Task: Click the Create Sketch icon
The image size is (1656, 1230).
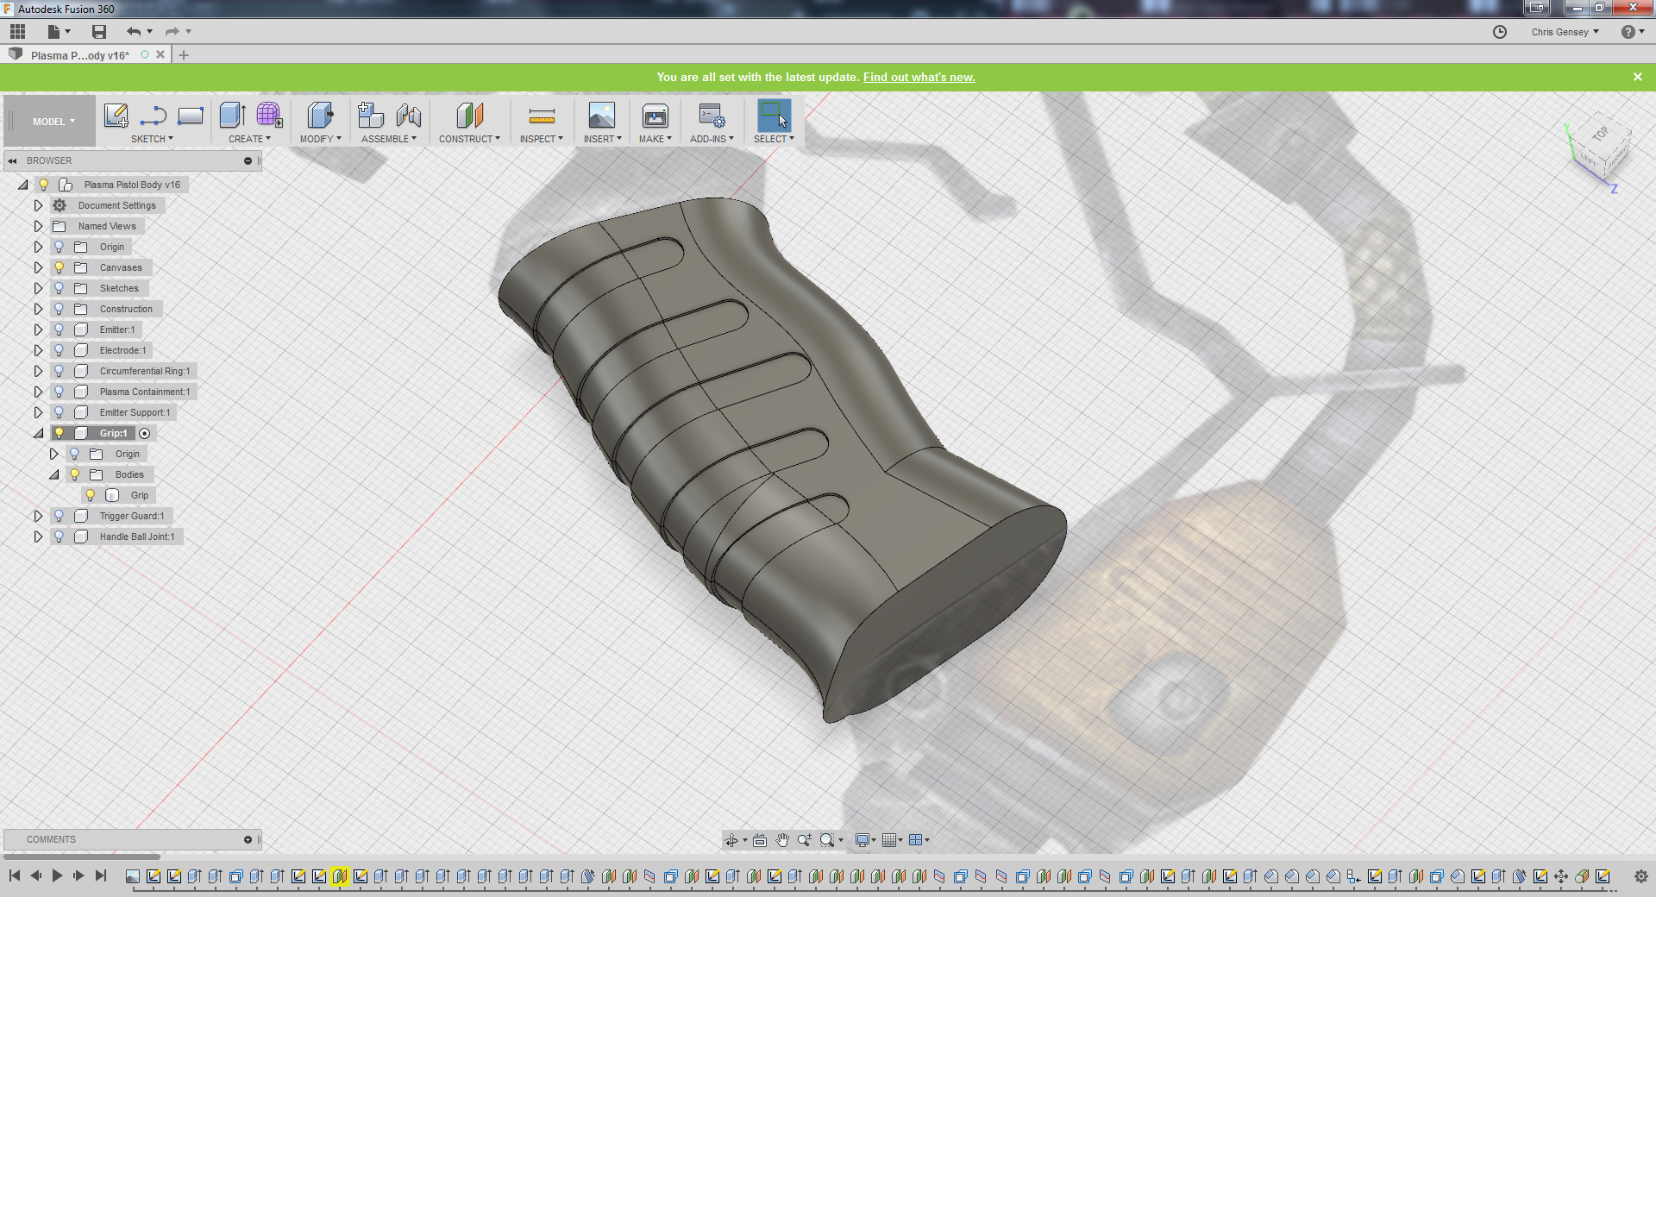Action: click(x=116, y=116)
